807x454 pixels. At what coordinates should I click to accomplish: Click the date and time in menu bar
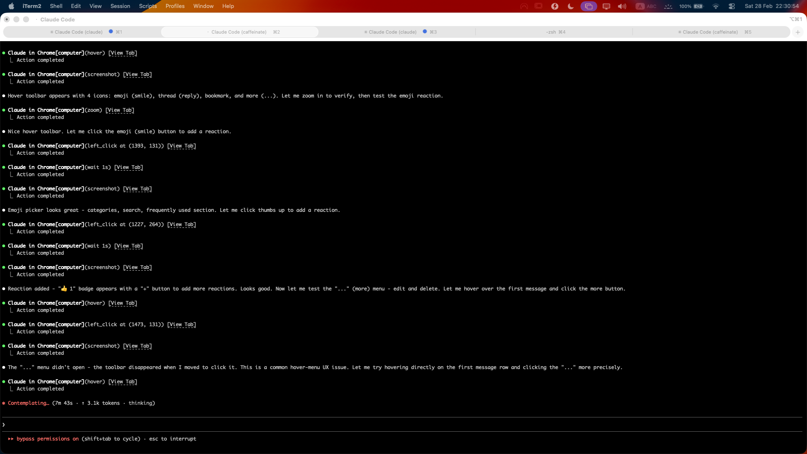point(772,6)
